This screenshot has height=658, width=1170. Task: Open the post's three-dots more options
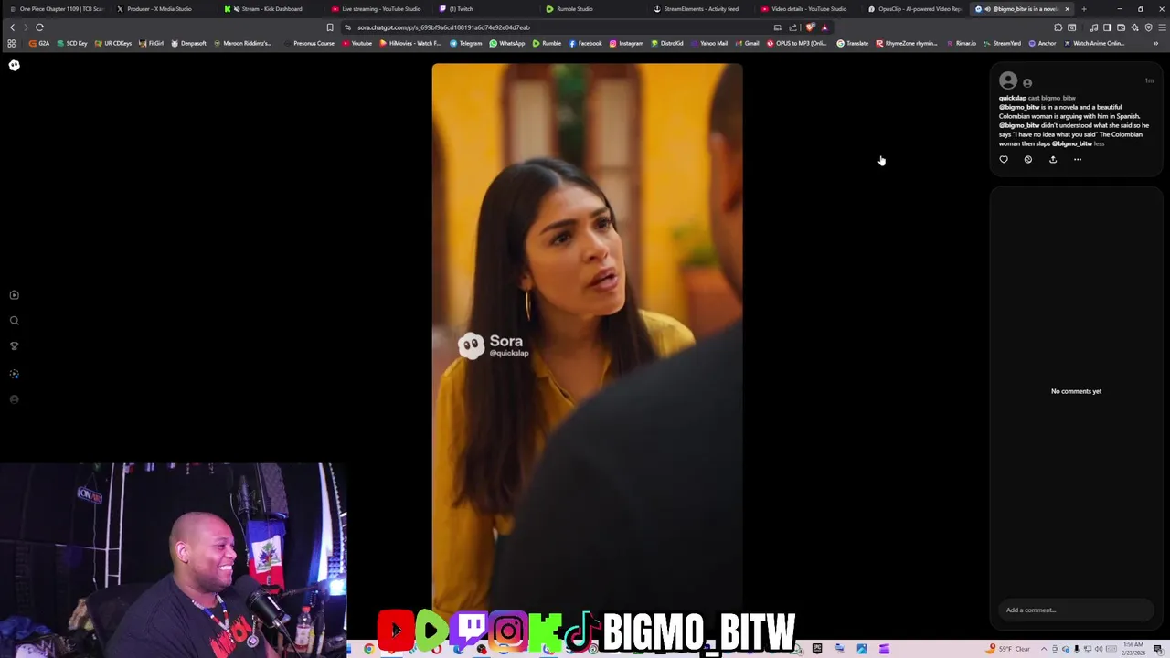[x=1078, y=159]
